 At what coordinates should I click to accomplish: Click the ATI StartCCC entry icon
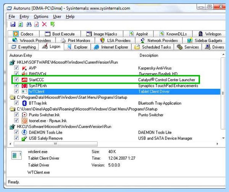pyautogui.click(x=24, y=80)
